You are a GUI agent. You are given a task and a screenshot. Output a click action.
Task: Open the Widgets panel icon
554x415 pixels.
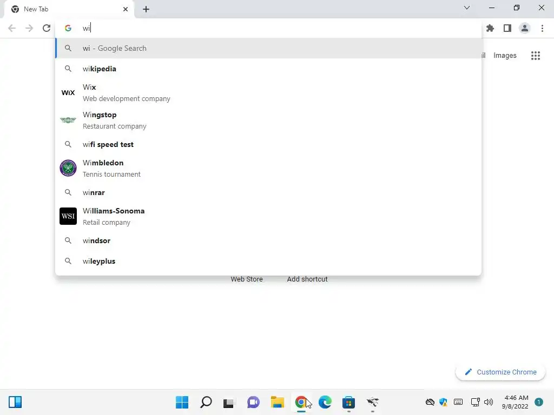coord(15,402)
